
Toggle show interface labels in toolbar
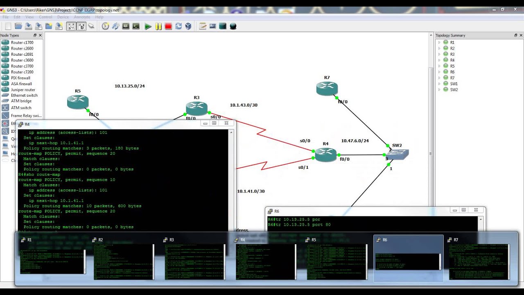point(71,26)
